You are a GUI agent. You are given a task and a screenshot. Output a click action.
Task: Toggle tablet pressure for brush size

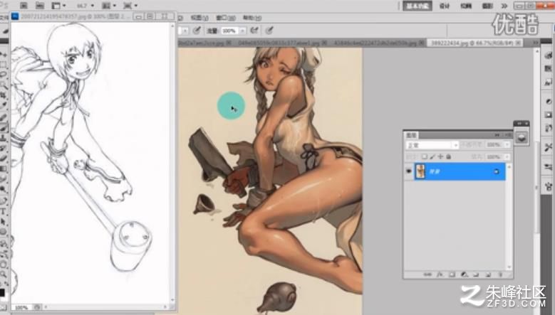(269, 31)
